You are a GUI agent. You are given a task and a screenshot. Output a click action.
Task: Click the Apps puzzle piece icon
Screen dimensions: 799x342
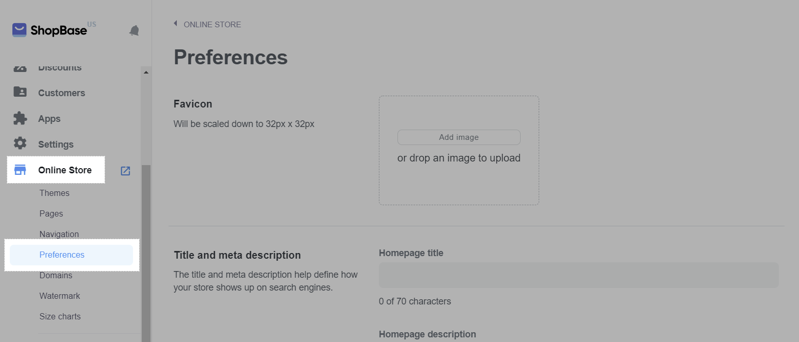(x=20, y=118)
